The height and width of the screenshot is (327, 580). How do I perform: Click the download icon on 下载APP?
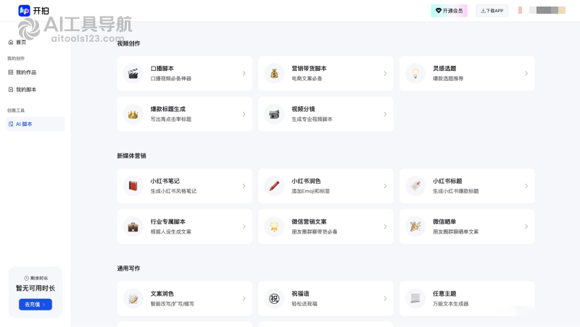[483, 11]
